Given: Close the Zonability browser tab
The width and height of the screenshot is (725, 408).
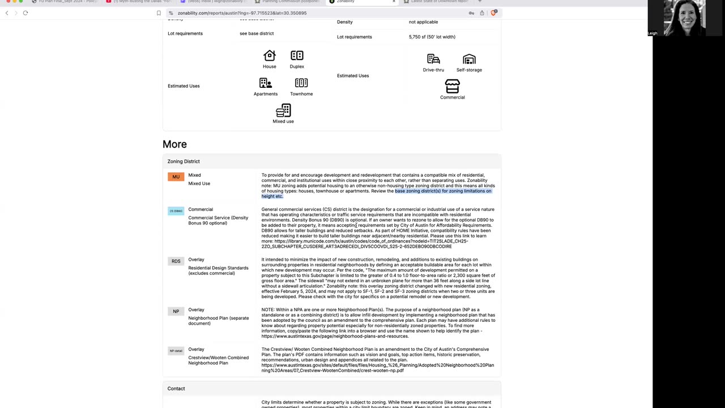Looking at the screenshot, I should click(x=394, y=2).
